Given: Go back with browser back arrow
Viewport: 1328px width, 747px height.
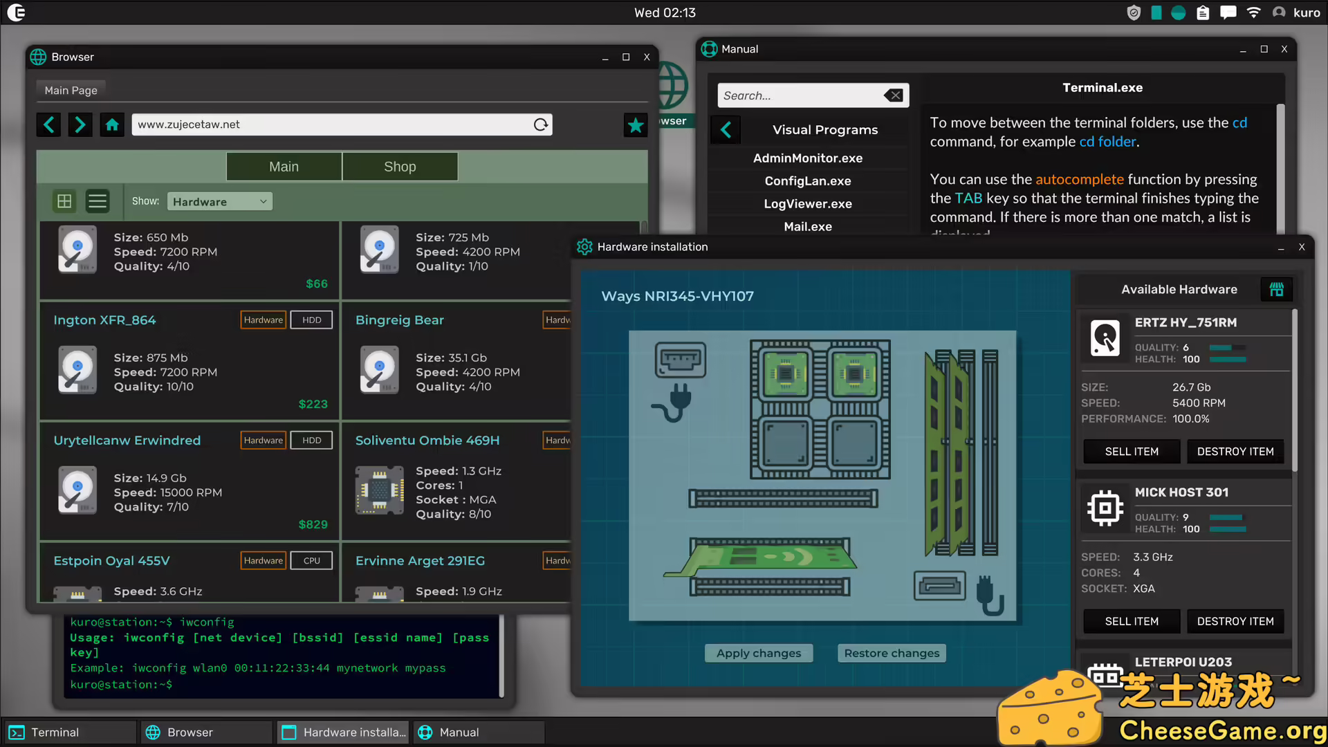Looking at the screenshot, I should (x=49, y=124).
